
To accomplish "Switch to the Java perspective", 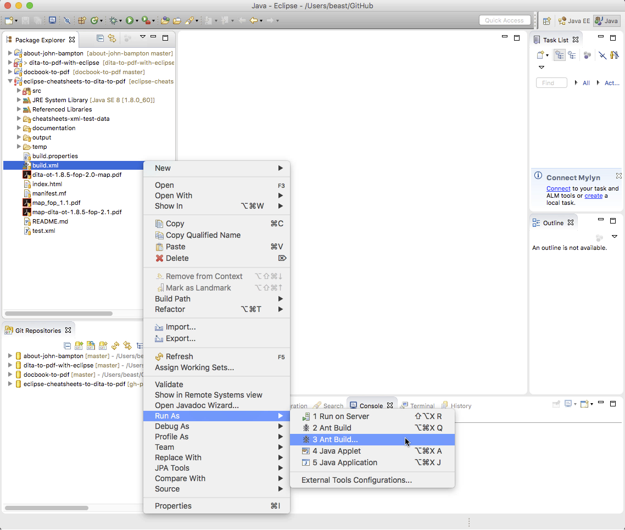I will (x=607, y=21).
